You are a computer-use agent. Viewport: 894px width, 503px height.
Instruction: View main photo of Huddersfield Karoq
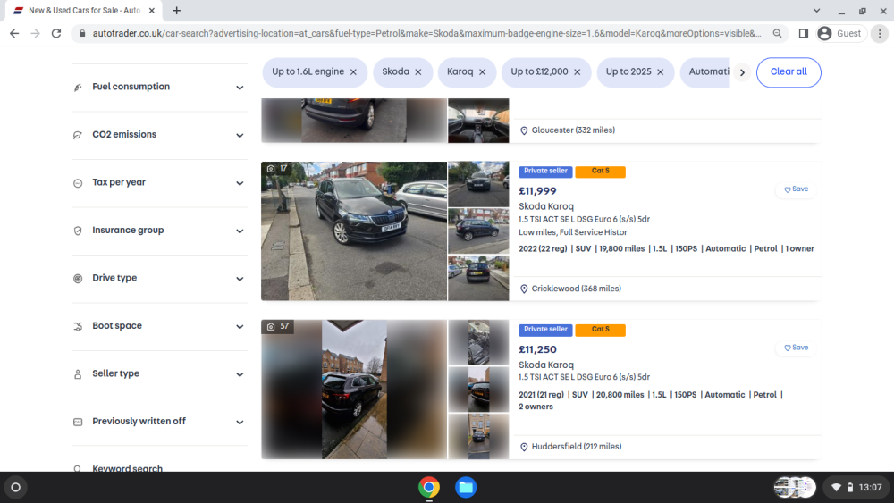pyautogui.click(x=354, y=389)
